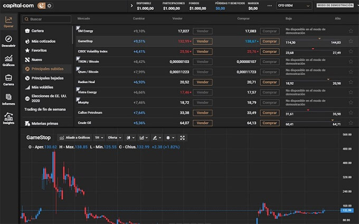359x224 pixels.
Task: Go to Gráficos in the sidebar
Action: [8, 61]
